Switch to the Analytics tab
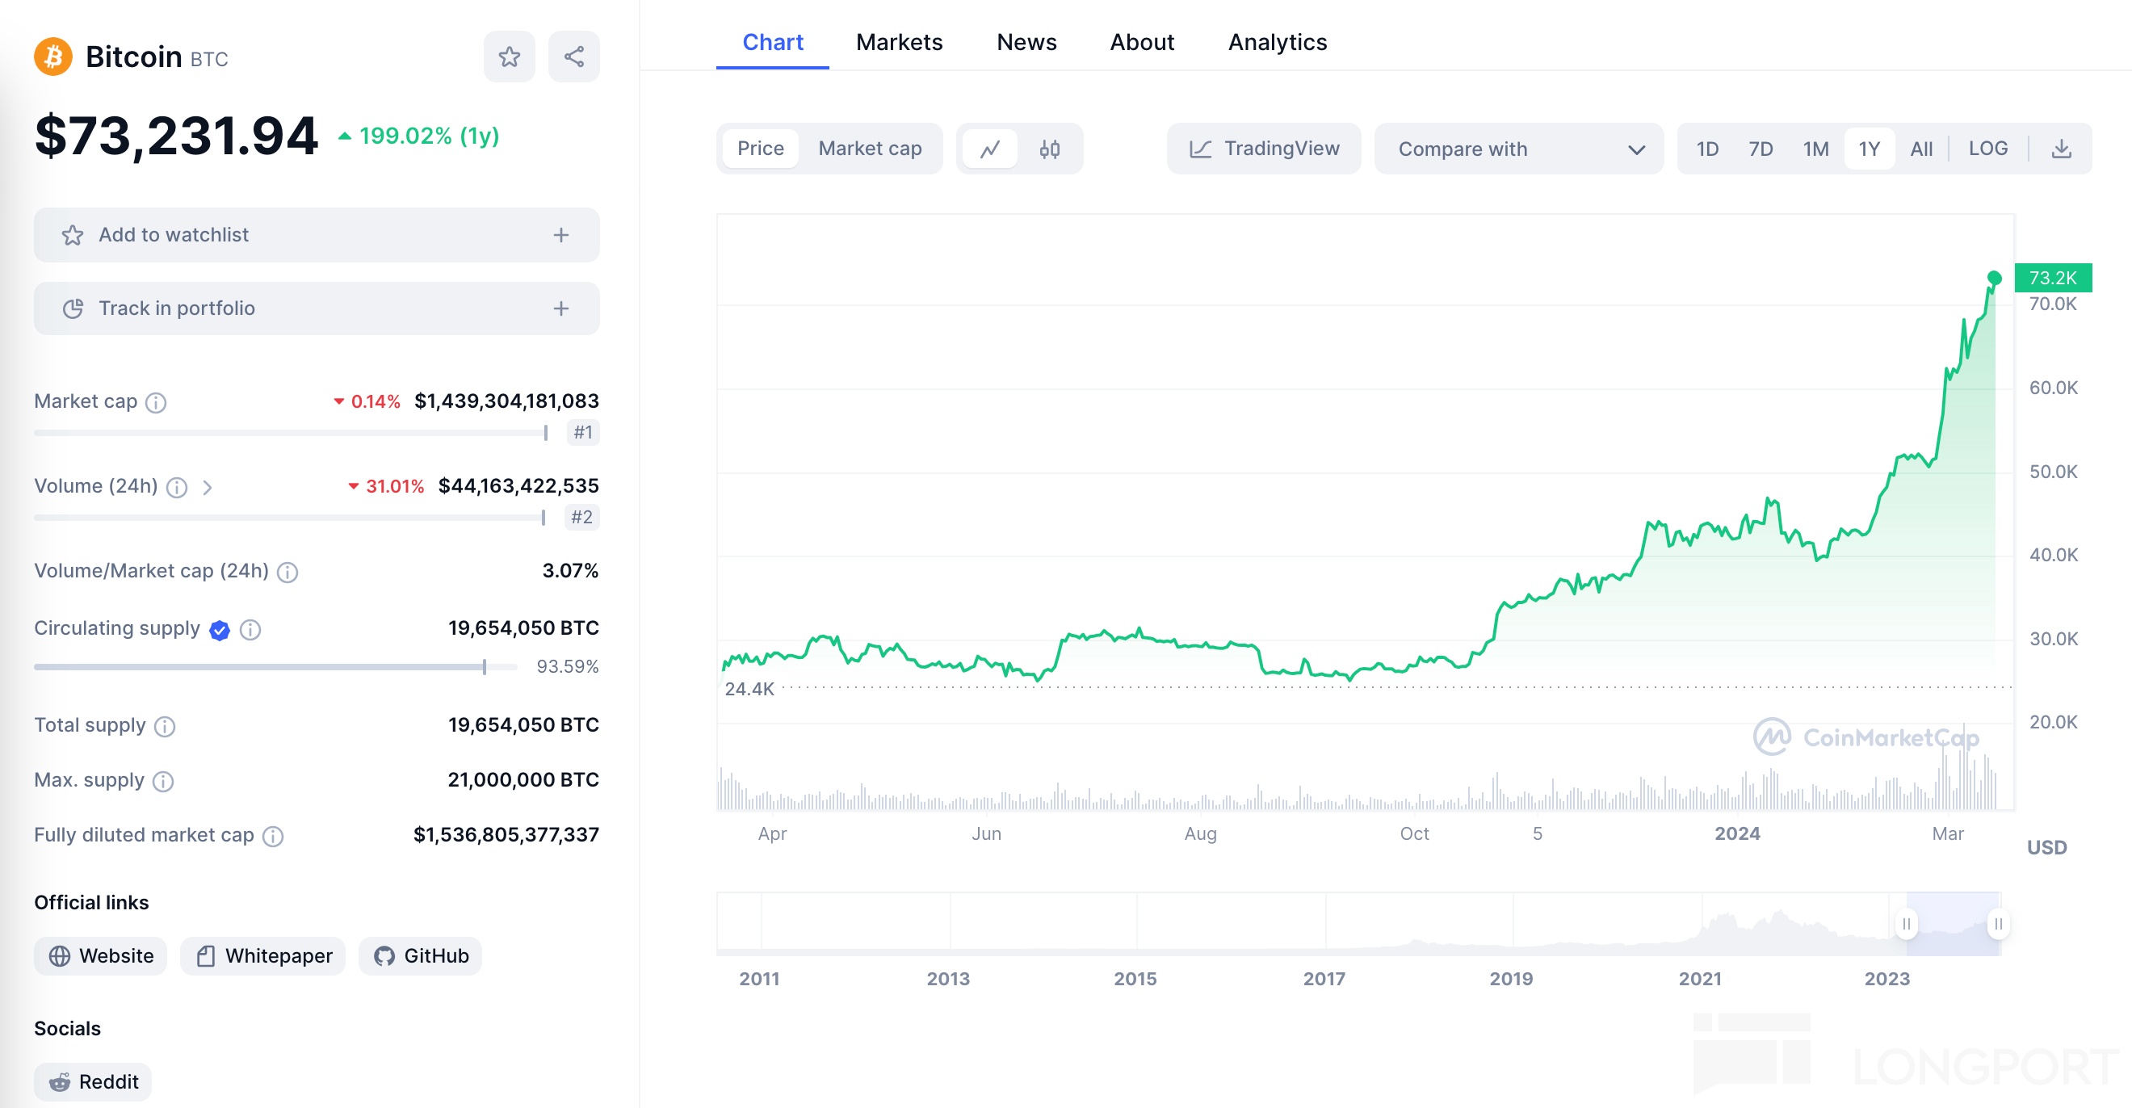 [x=1277, y=42]
